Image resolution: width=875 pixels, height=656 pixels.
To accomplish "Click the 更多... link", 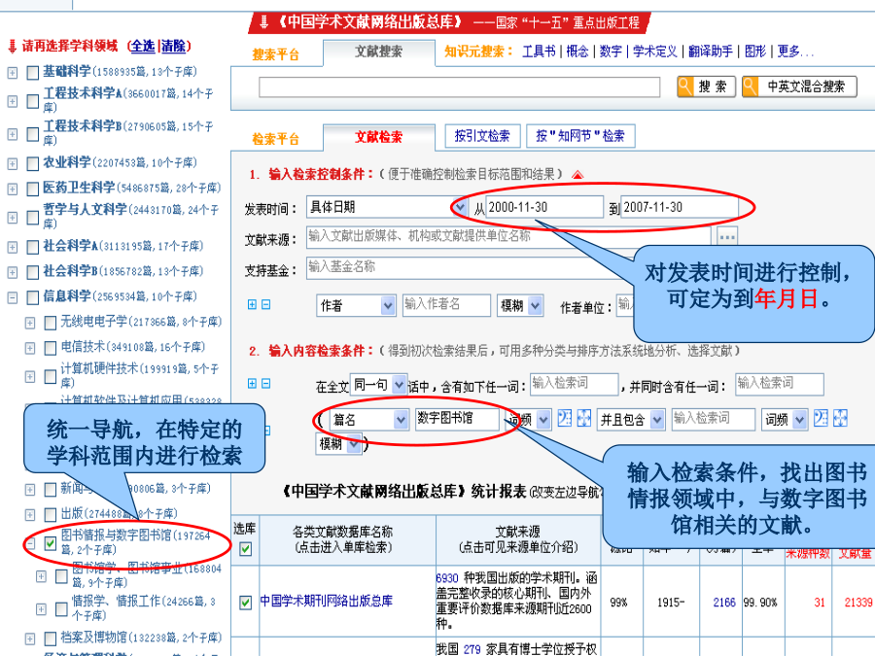I will (795, 52).
